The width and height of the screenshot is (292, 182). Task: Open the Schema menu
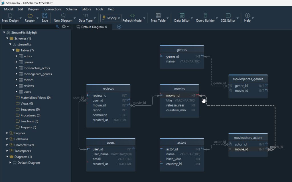(71, 9)
